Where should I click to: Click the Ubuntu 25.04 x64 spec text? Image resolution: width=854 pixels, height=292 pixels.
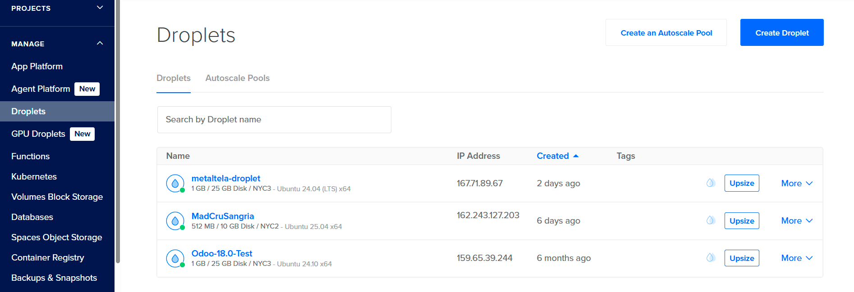click(x=313, y=226)
